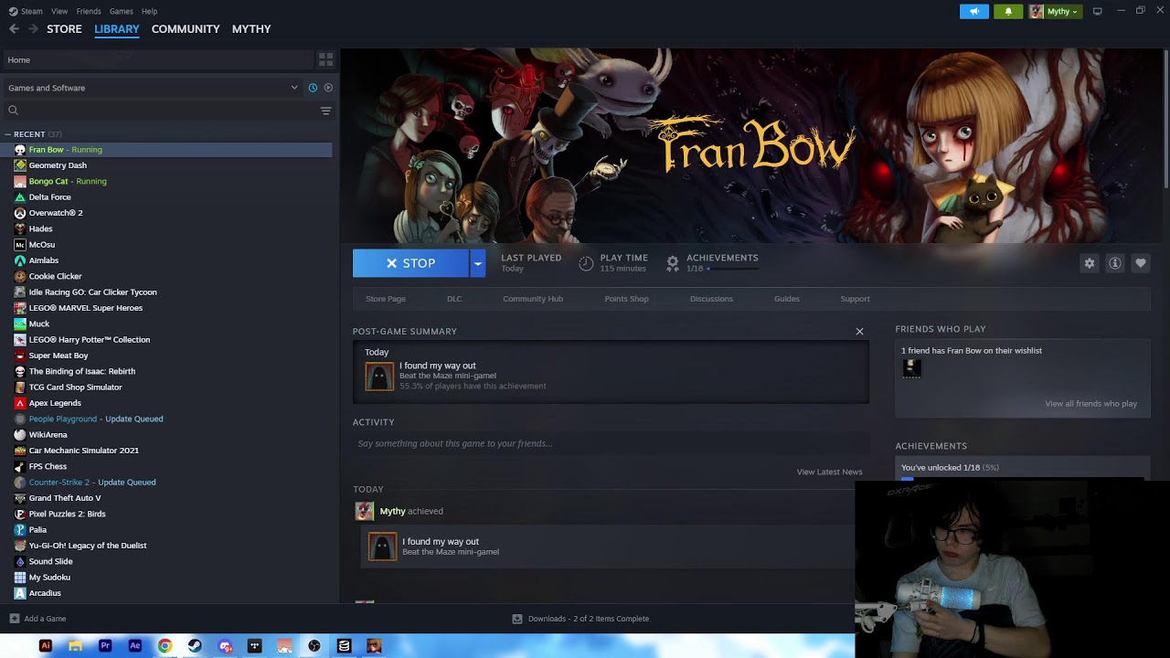Click Say something about this game field
Screen dimensions: 1170x658
[x=611, y=443]
